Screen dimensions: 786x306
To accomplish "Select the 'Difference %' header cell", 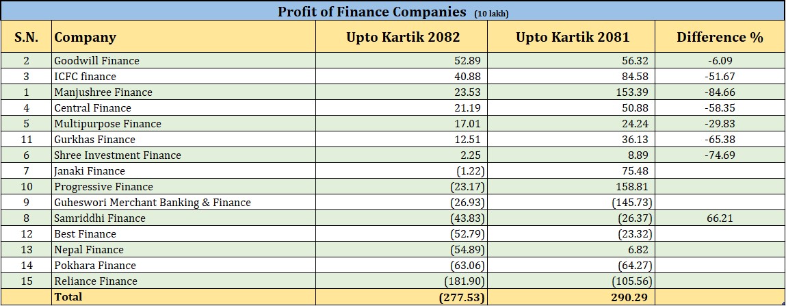I will pyautogui.click(x=720, y=37).
